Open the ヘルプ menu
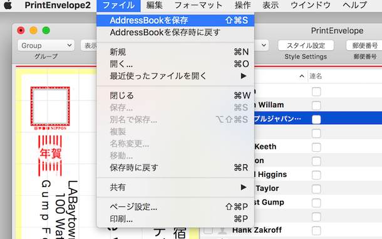The height and width of the screenshot is (239, 382). [x=354, y=5]
